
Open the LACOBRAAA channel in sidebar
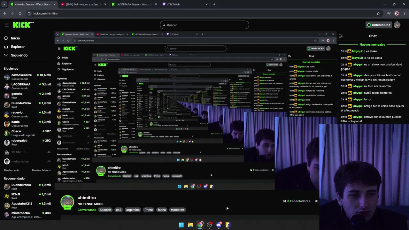point(27,86)
